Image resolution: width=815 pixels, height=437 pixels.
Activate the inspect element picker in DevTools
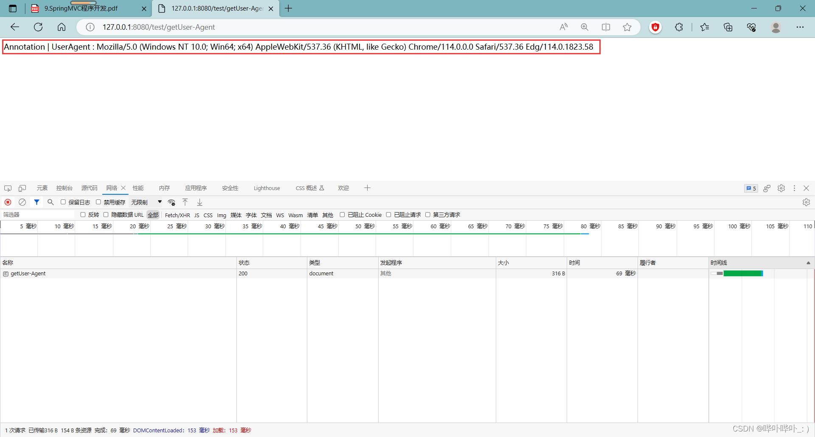8,188
